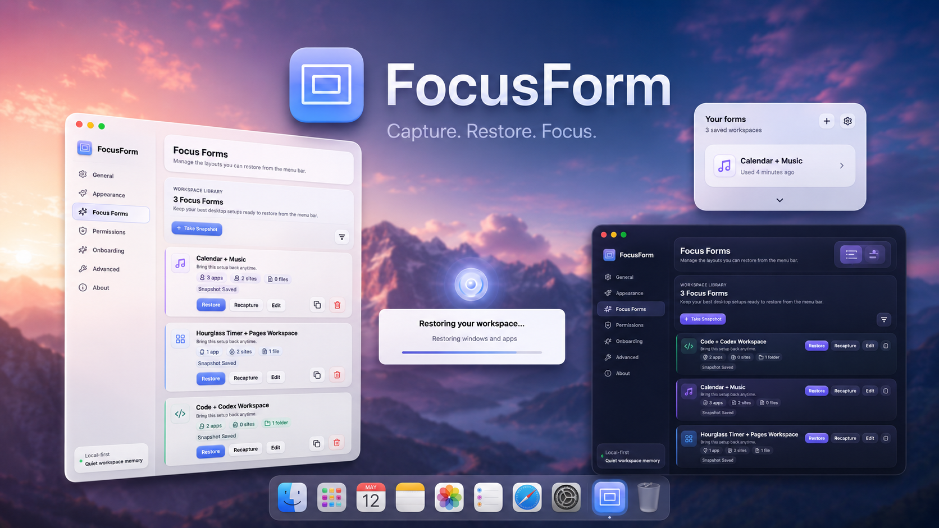Click the light window Code + Codex code icon

tap(180, 414)
